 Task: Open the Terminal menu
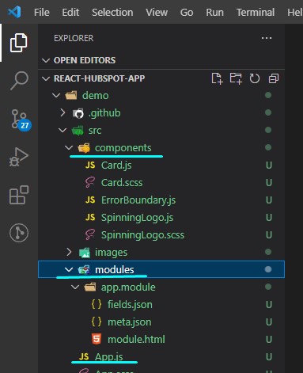tap(256, 12)
